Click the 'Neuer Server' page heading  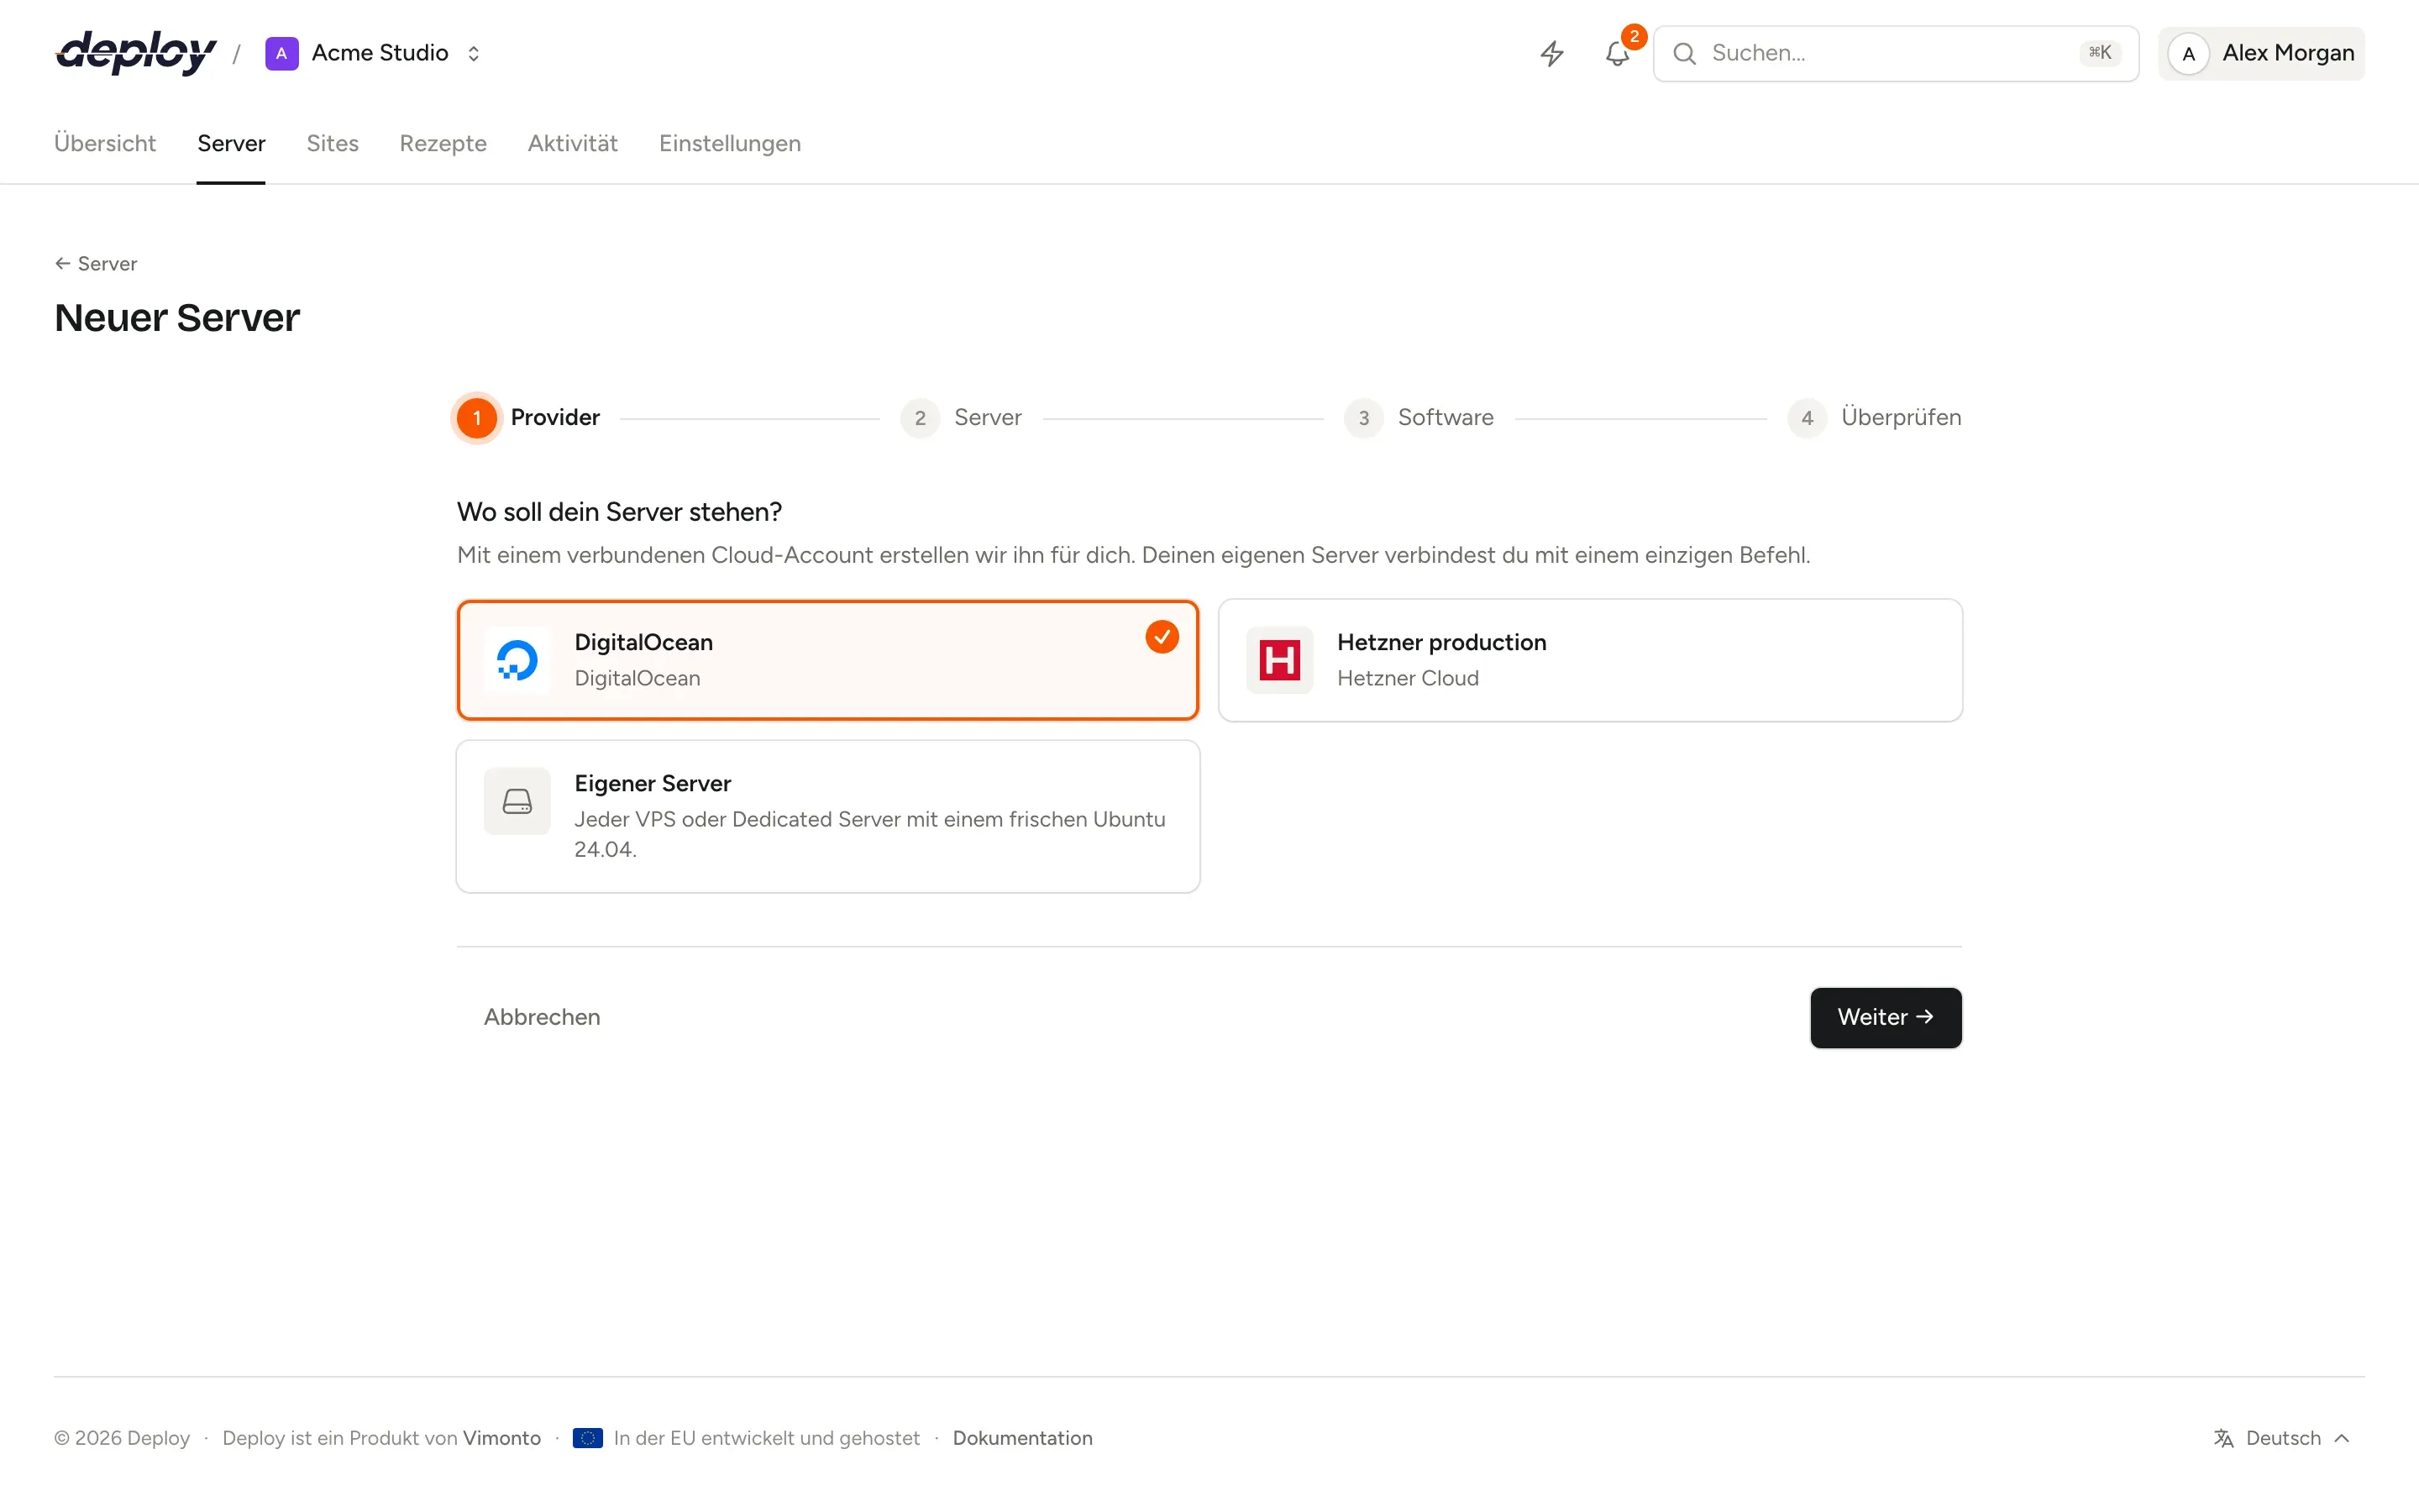tap(177, 318)
